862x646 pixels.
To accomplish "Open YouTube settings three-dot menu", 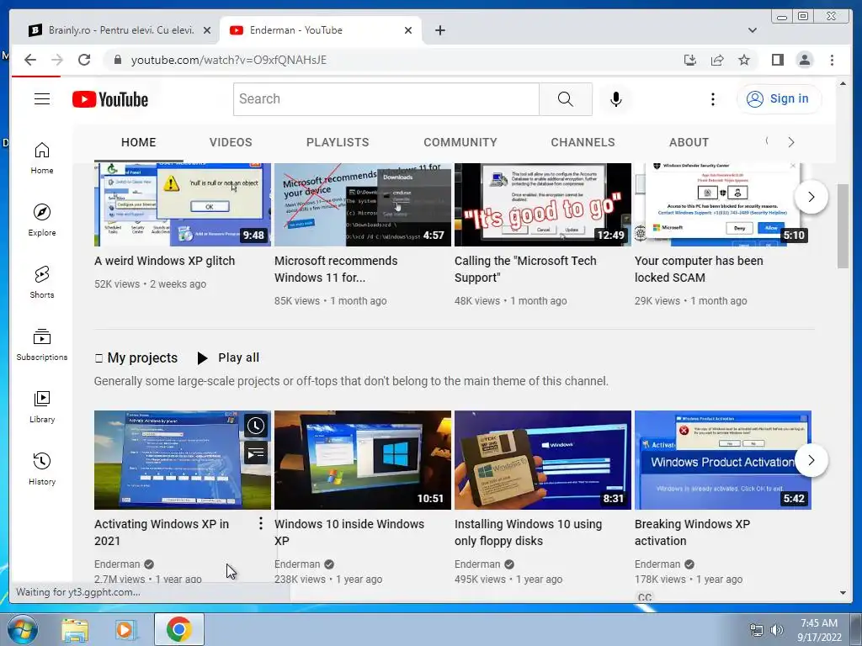I will click(712, 99).
